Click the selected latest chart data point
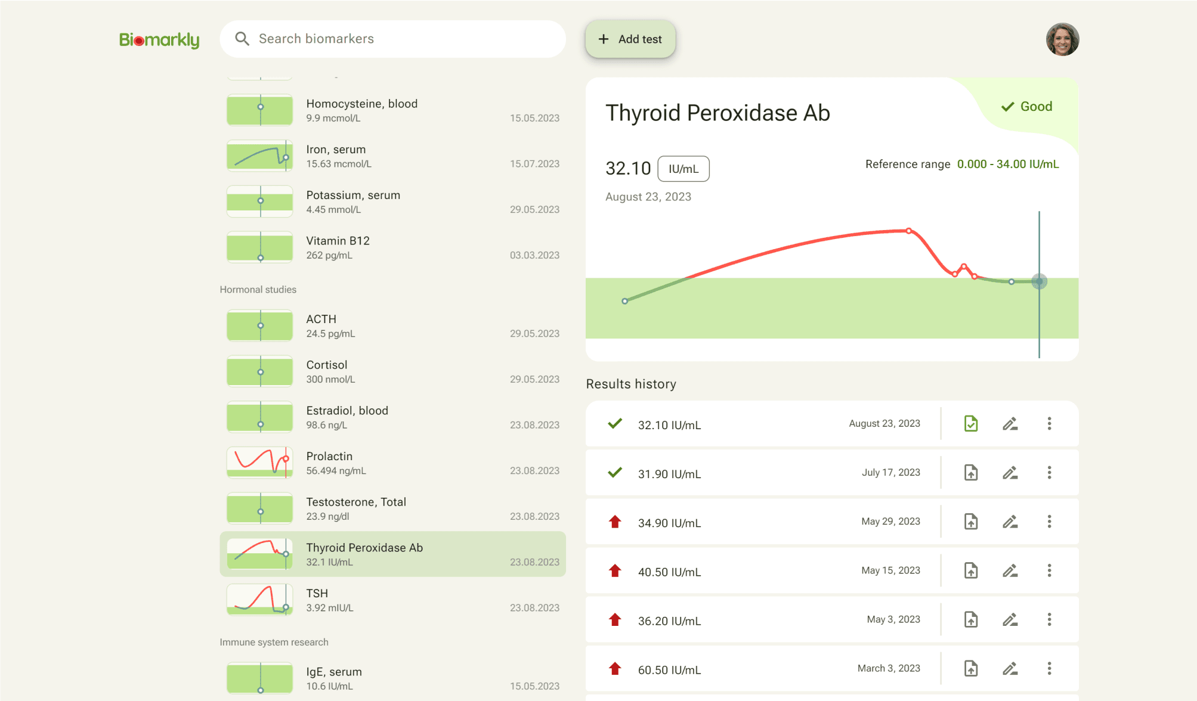The image size is (1197, 701). coord(1039,281)
